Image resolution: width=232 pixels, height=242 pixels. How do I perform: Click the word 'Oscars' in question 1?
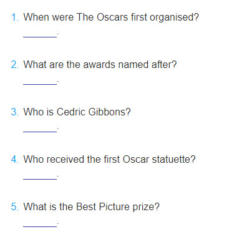[112, 17]
